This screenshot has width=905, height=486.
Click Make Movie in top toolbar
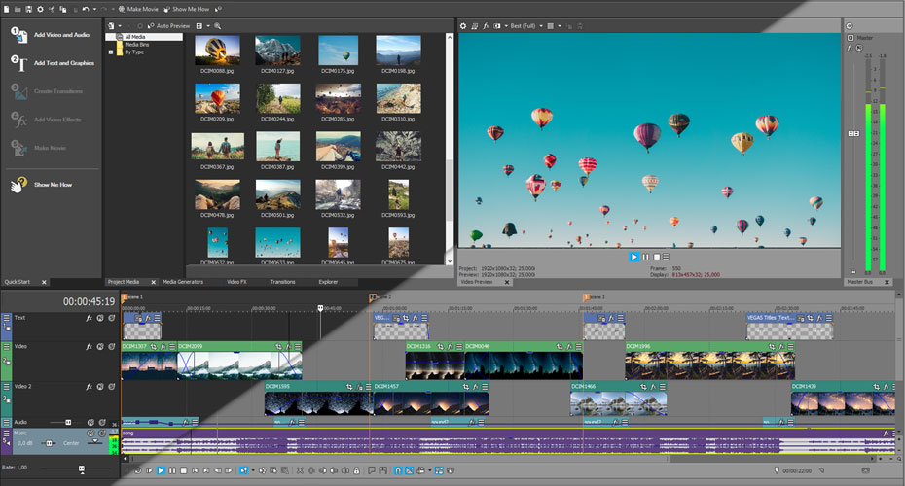tap(138, 9)
